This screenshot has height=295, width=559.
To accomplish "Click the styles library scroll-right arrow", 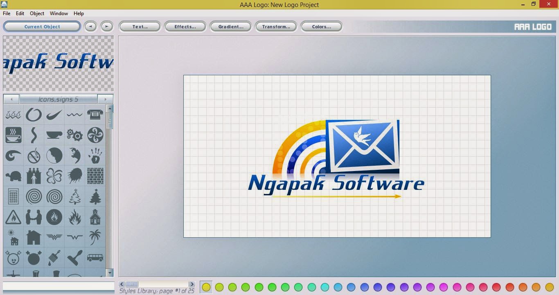I will coord(192,284).
